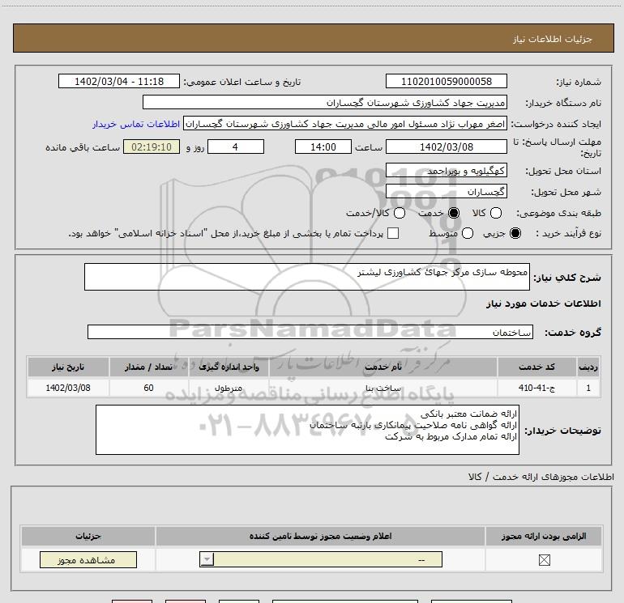Click the کد خدمت column header

pyautogui.click(x=536, y=367)
